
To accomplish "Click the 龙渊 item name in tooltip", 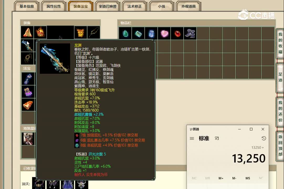I will [78, 45].
